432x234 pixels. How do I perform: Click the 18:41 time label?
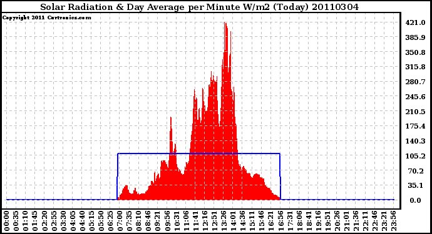(309, 221)
